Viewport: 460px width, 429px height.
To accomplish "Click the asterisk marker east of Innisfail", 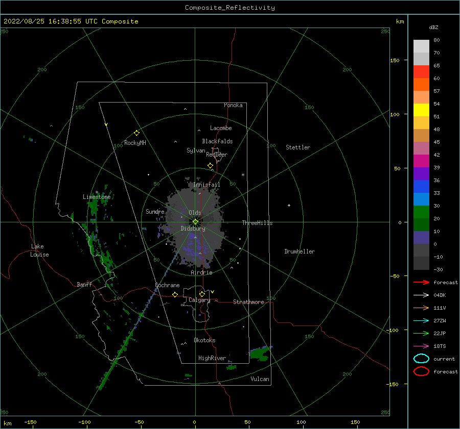I will (x=243, y=175).
